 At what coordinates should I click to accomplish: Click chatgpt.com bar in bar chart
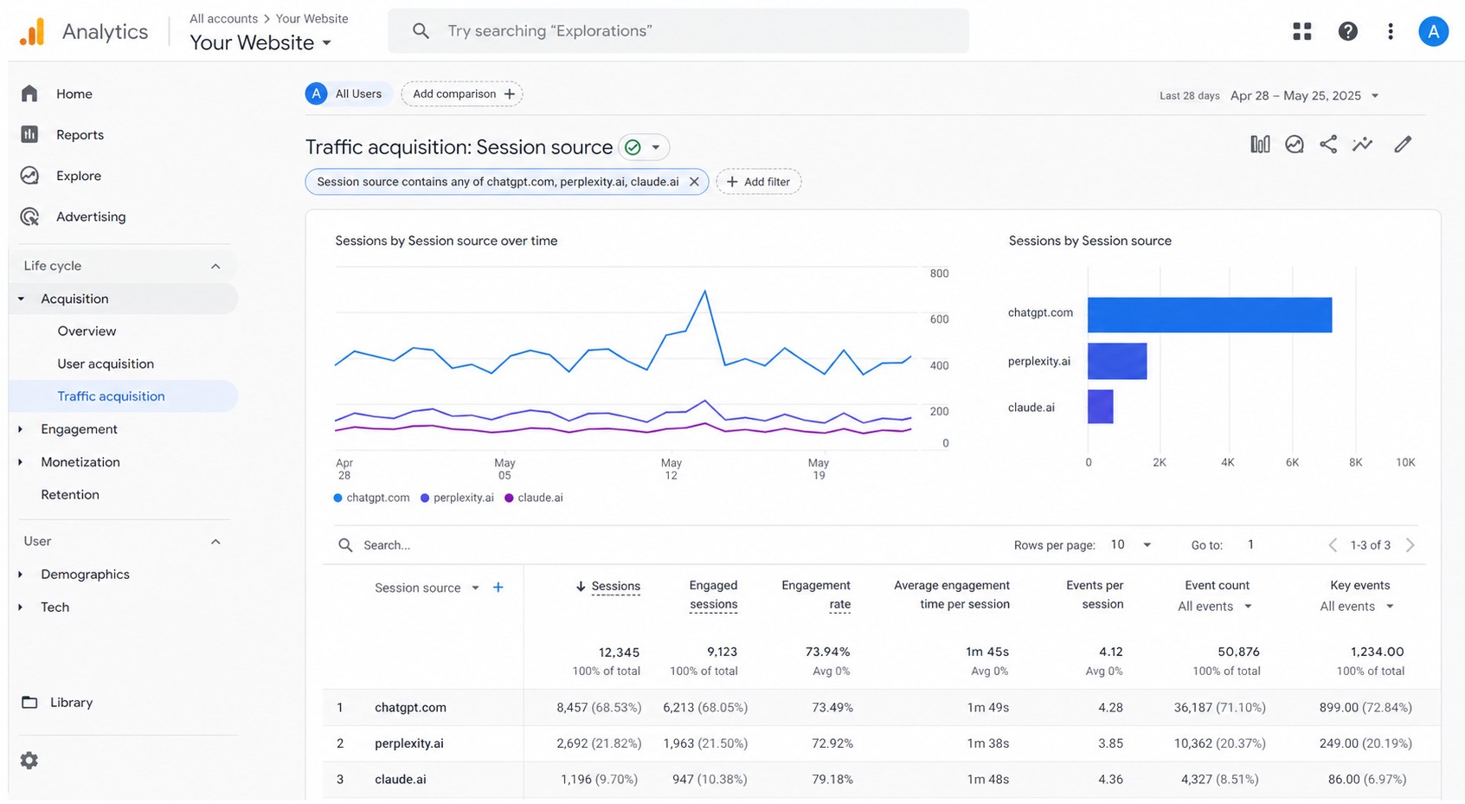[1209, 315]
